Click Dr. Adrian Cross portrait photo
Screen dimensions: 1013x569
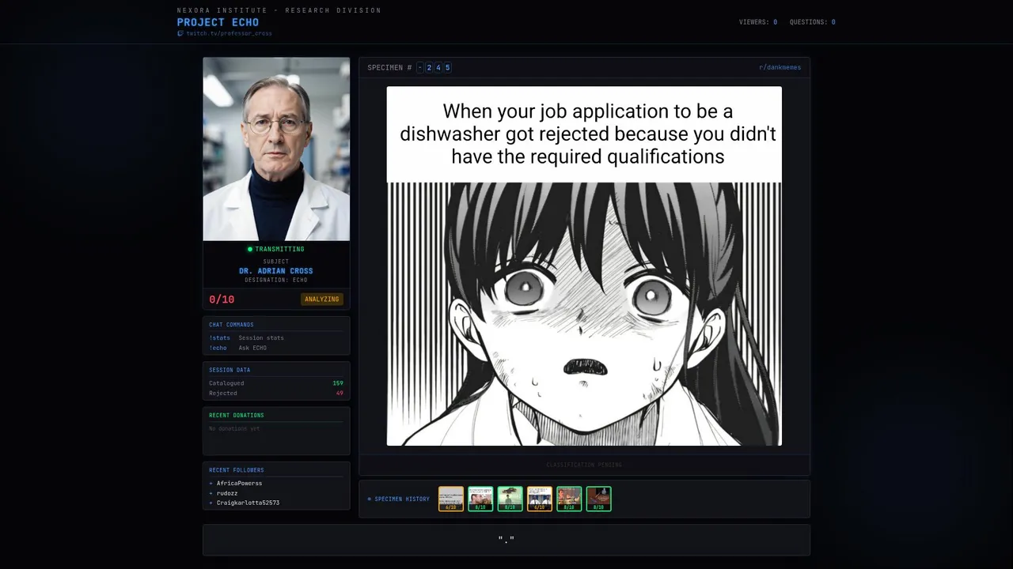pyautogui.click(x=276, y=149)
